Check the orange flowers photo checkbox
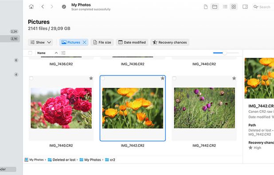Image resolution: width=274 pixels, height=175 pixels. 103,78
